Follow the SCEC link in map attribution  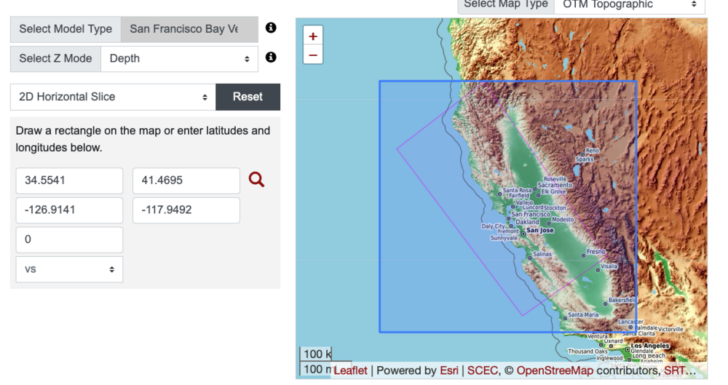point(482,370)
